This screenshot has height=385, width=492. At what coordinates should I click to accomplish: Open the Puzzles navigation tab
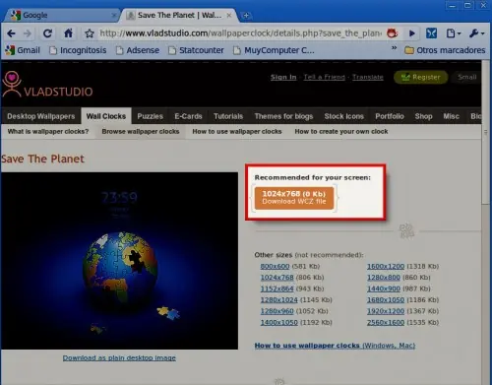150,116
